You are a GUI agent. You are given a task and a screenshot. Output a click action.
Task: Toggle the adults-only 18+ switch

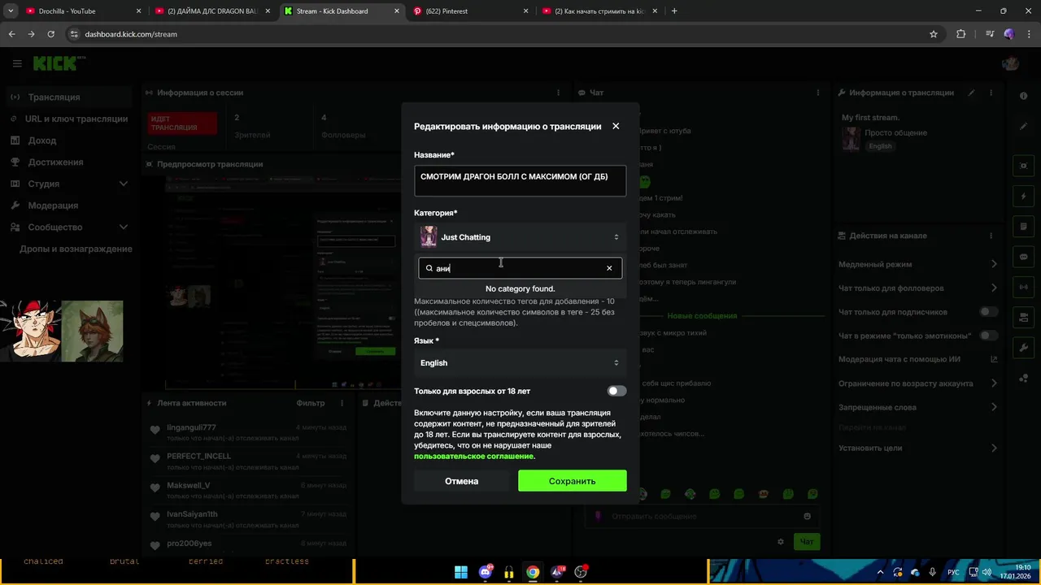[x=617, y=391]
